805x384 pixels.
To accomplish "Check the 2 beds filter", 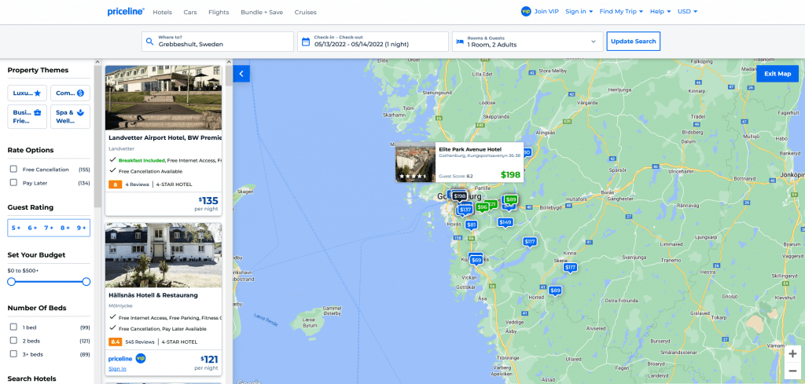I will 13,341.
